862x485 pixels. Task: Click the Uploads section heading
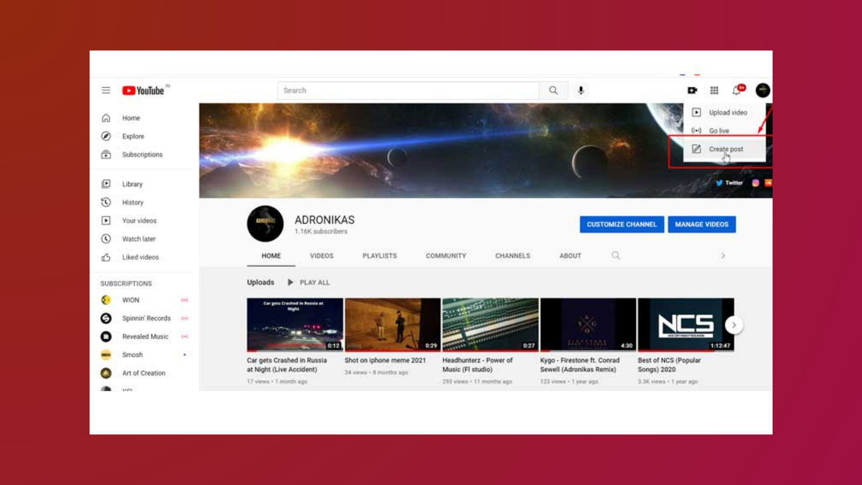click(x=261, y=282)
